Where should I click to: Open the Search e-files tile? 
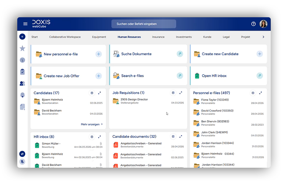pos(148,76)
